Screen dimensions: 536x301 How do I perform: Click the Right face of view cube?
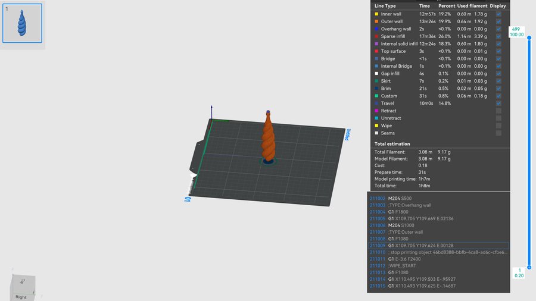point(21,297)
